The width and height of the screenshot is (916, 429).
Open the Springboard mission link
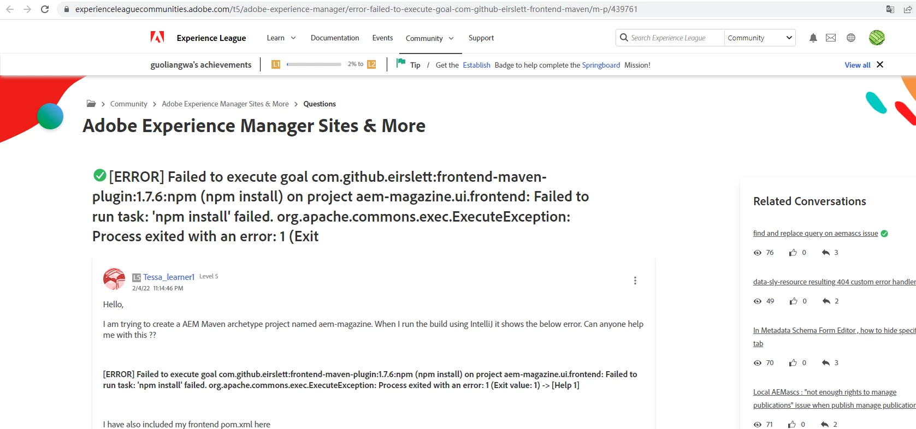601,65
